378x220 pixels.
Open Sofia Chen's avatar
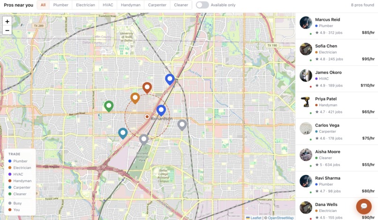(x=306, y=49)
